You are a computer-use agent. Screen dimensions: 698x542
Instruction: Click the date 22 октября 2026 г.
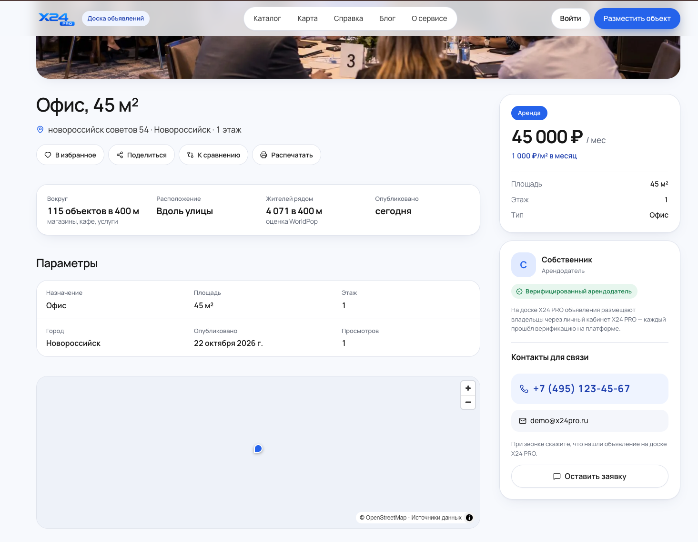tap(228, 343)
